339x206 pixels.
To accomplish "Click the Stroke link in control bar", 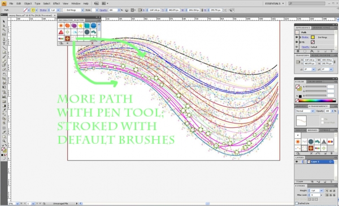I will point(42,10).
